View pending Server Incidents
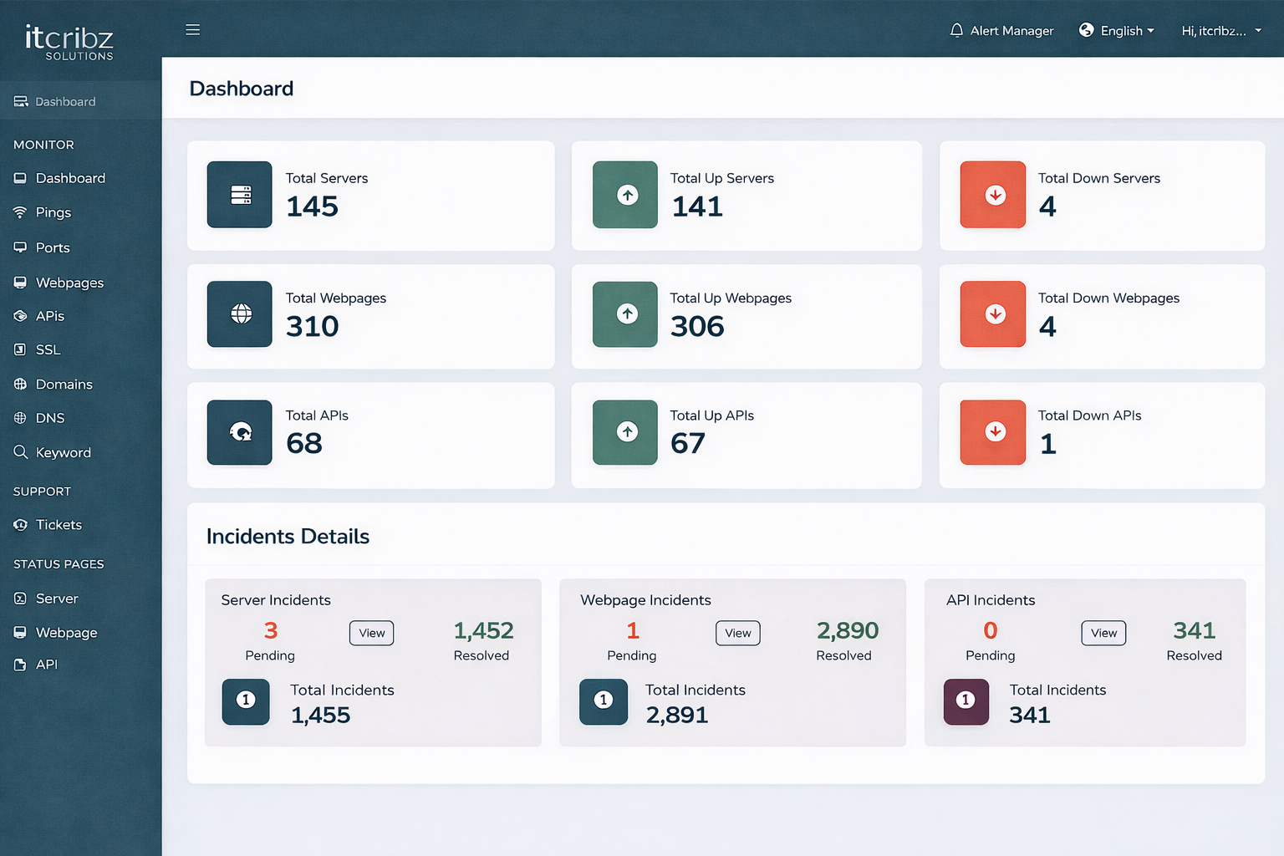Image resolution: width=1284 pixels, height=856 pixels. tap(371, 633)
